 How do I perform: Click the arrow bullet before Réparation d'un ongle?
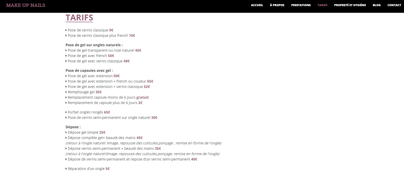tap(66, 169)
